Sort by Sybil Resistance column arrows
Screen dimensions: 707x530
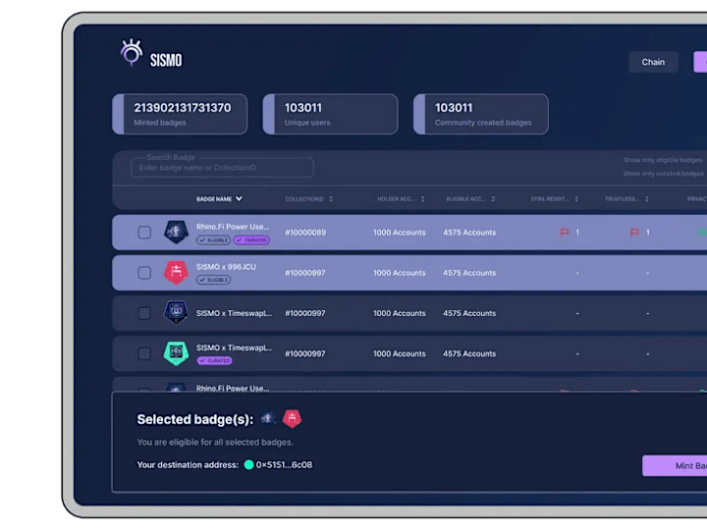pos(576,198)
